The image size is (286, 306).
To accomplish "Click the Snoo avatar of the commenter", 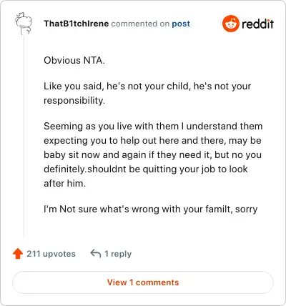I will (x=24, y=24).
